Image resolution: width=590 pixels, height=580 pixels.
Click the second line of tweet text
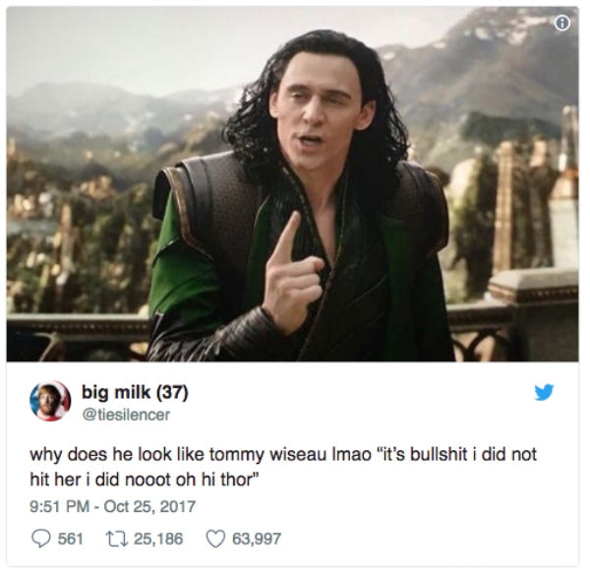(145, 480)
